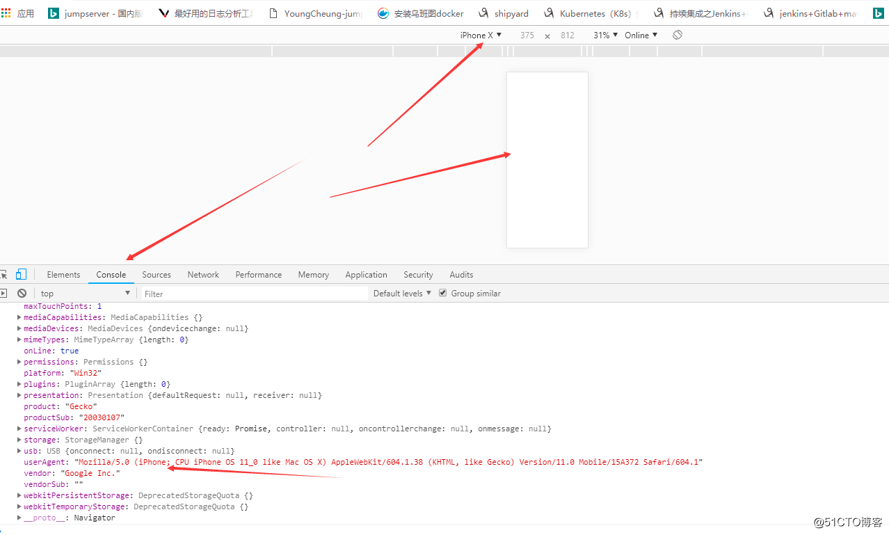
Task: Open the 最好用的日志分析工具 bookmark
Action: pyautogui.click(x=206, y=13)
